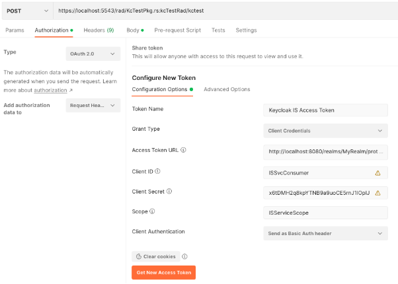This screenshot has height=284, width=398.
Task: Open the POST method dropdown
Action: coord(27,11)
